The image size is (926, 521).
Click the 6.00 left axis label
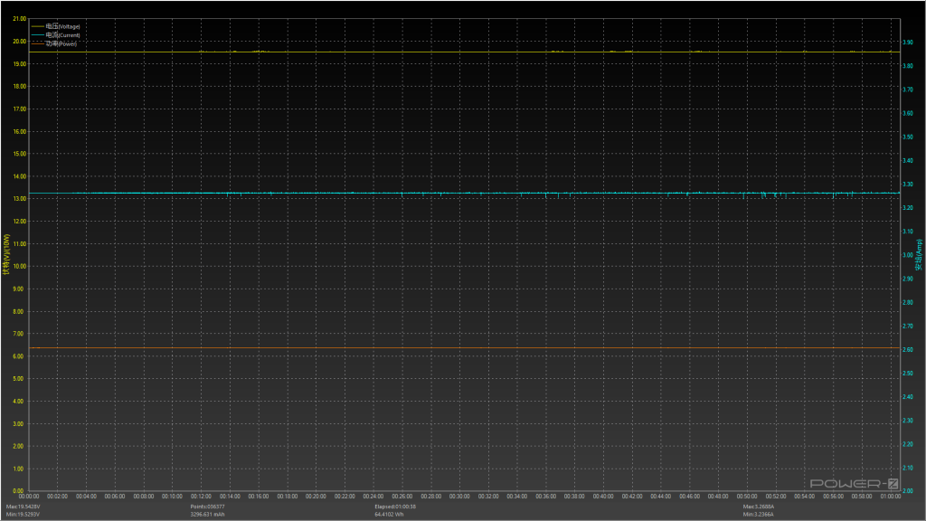[x=18, y=356]
